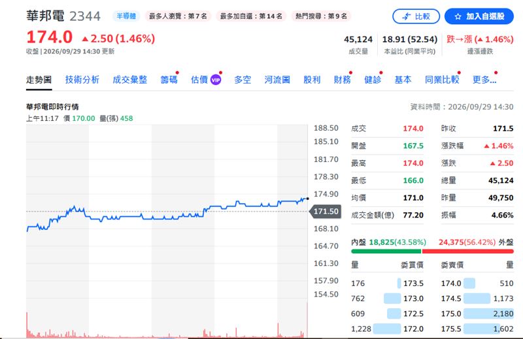Click the 171.50 reference price marker
This screenshot has height=339, width=523.
click(x=326, y=212)
